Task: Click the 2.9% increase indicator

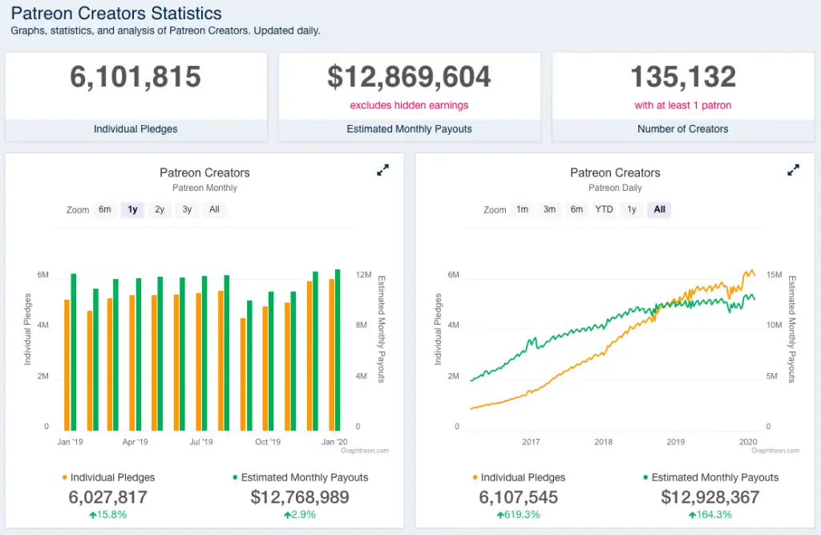Action: pos(300,515)
